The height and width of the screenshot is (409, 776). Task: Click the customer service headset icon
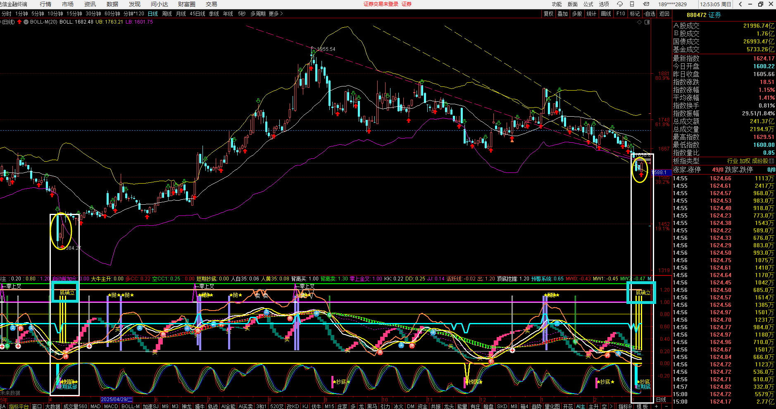coord(620,4)
